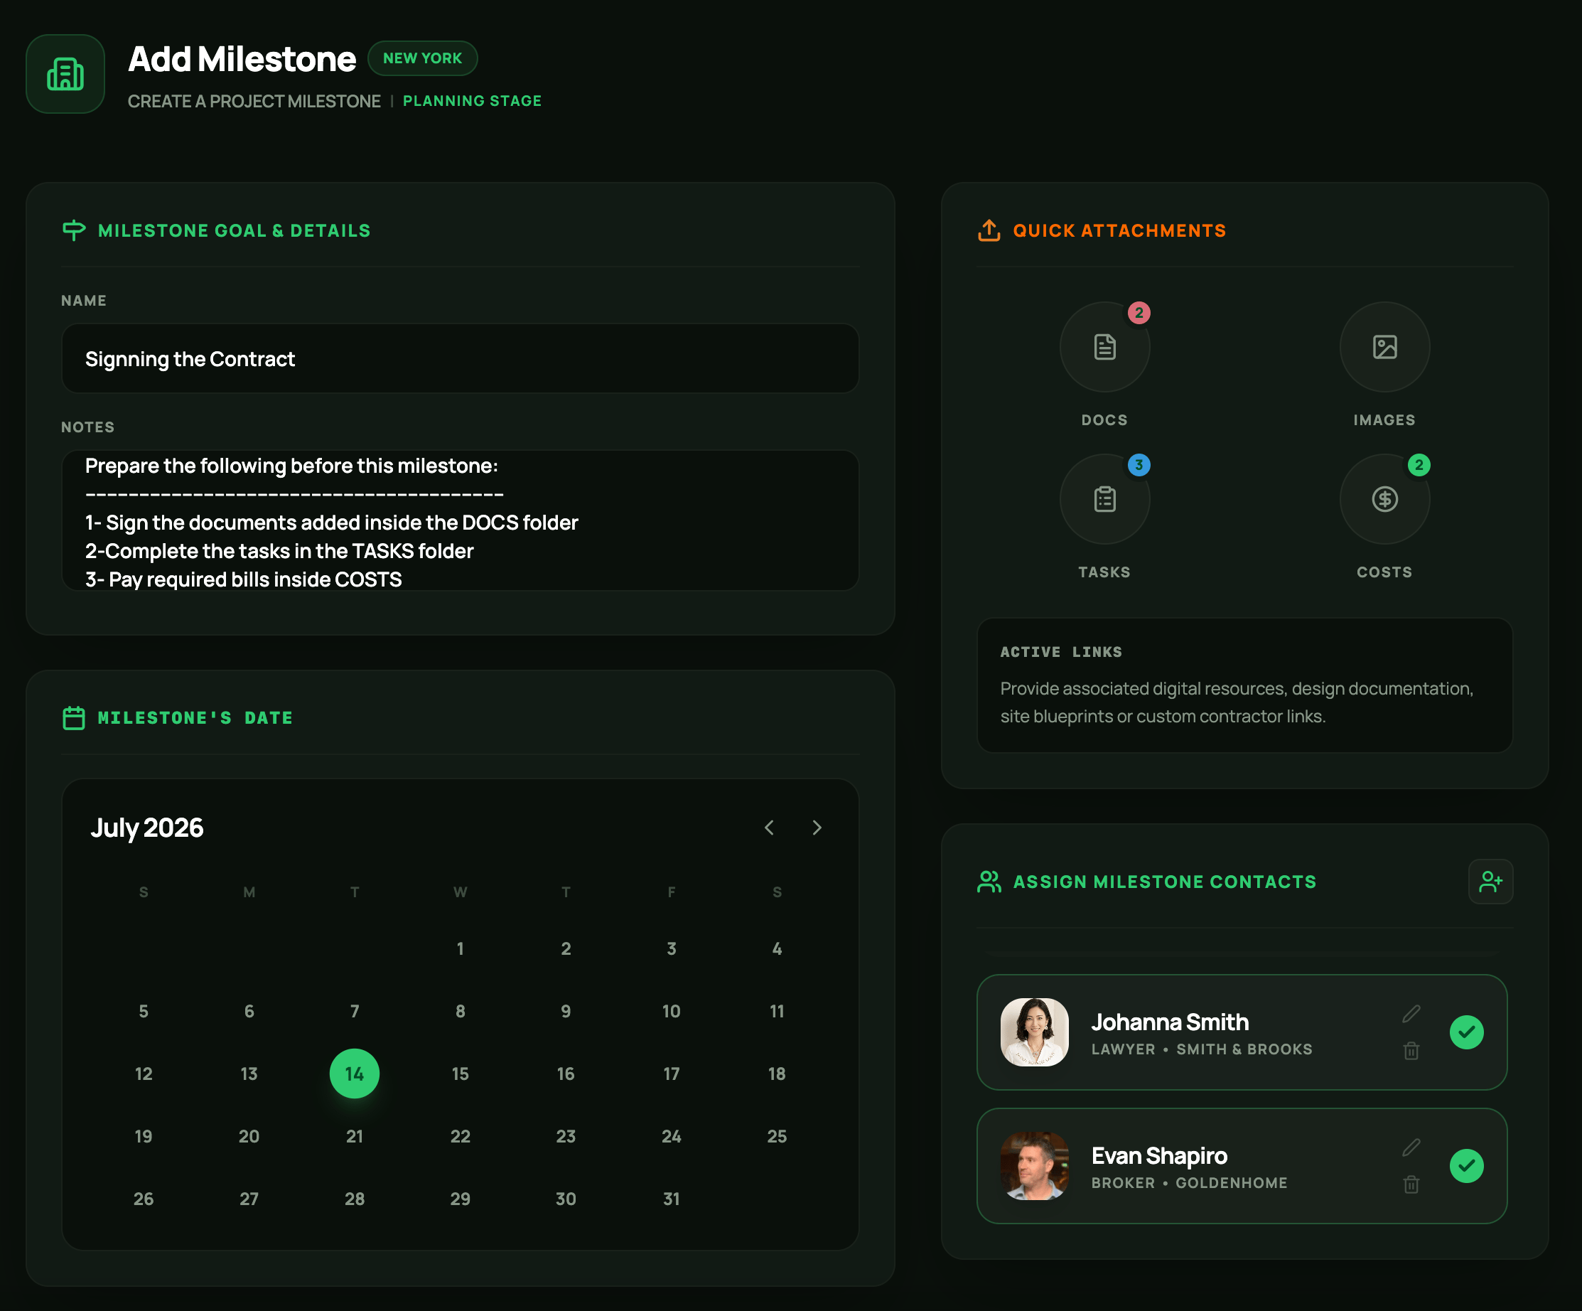Click the building project icon in header
Image resolution: width=1582 pixels, height=1311 pixels.
point(65,74)
